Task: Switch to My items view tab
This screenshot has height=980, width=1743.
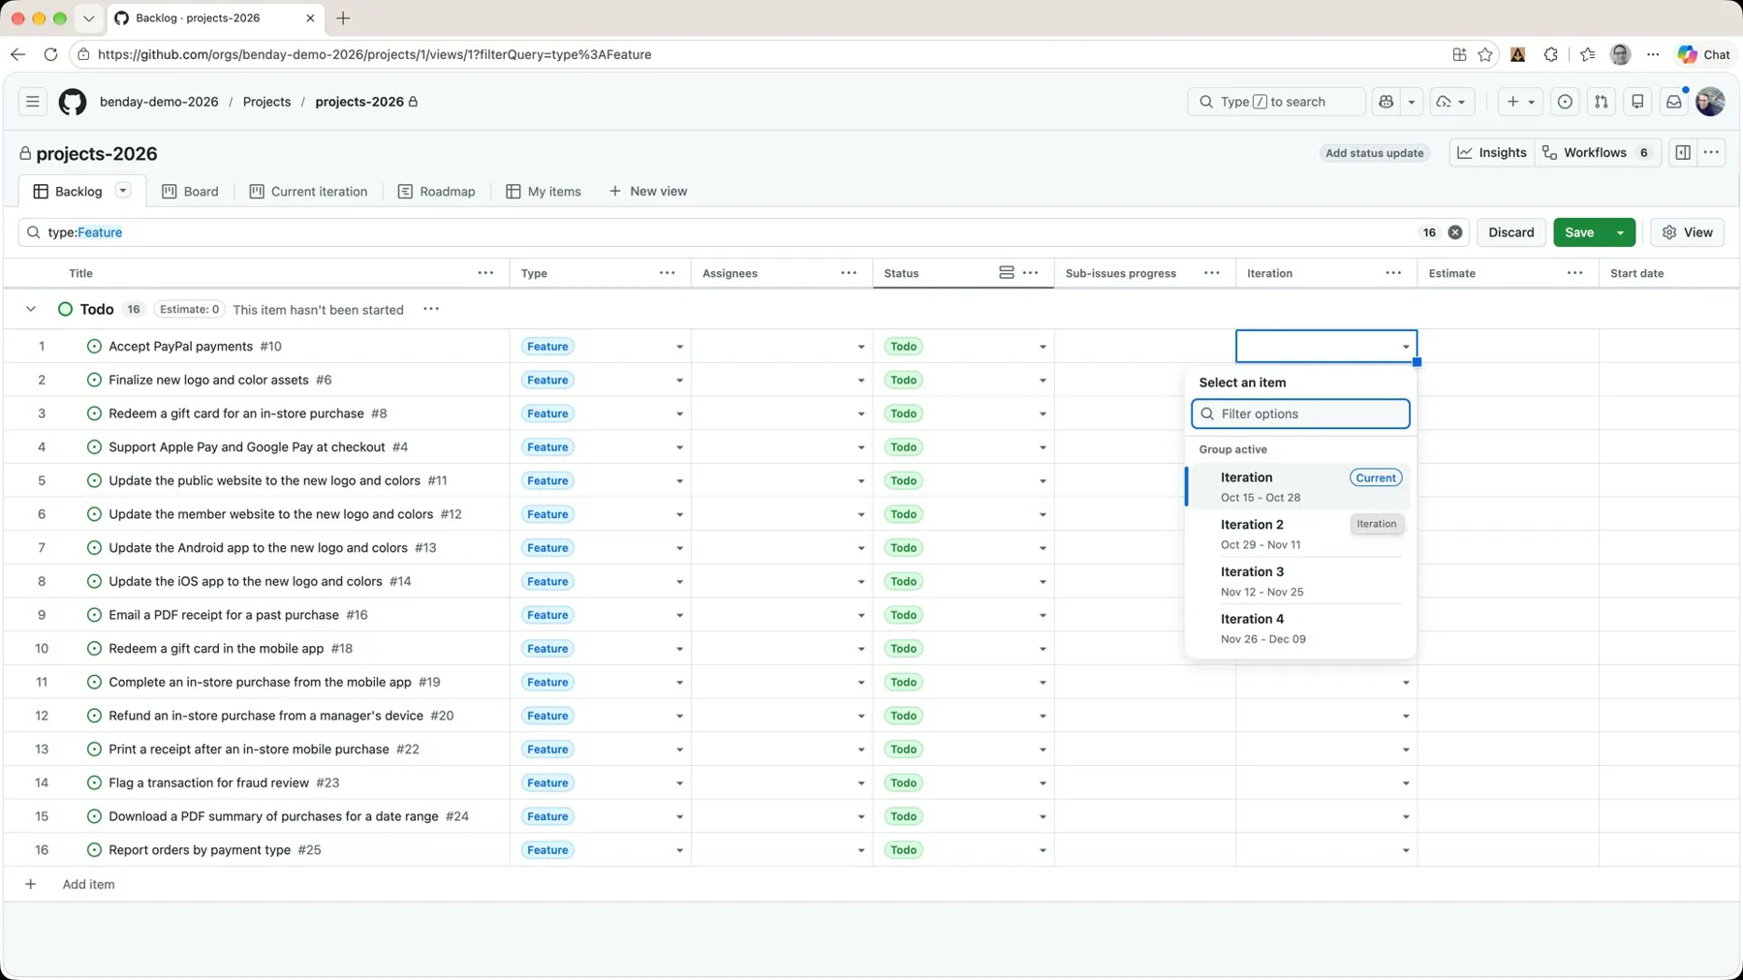Action: 543,192
